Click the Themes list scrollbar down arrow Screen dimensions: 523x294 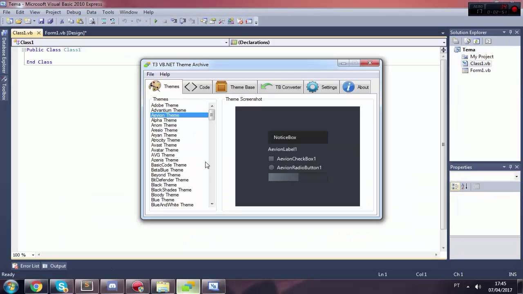pyautogui.click(x=212, y=204)
